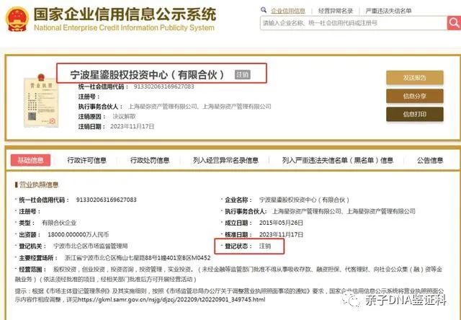This screenshot has height=320, width=461.
Task: Click the 注销原因 value 决议解散
Action: click(124, 117)
